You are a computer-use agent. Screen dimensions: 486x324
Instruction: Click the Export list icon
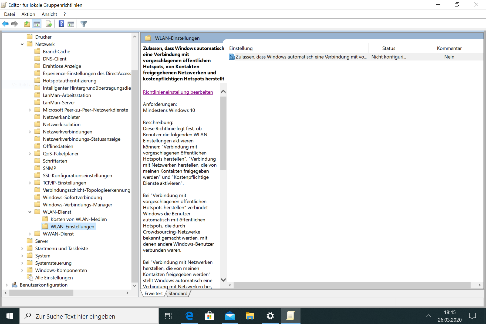(49, 24)
